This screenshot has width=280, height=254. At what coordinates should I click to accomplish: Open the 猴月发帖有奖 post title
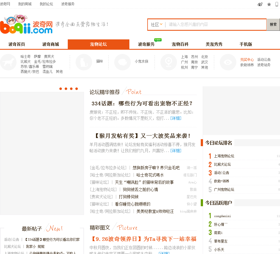142,136
